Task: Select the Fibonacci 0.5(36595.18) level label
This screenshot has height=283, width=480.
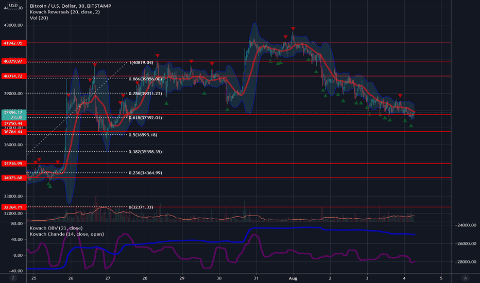Action: pos(143,135)
